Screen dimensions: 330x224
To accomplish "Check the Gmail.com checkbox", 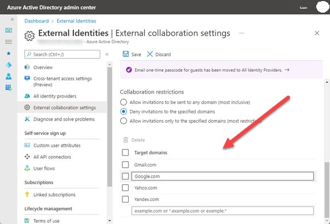I will coord(126,165).
